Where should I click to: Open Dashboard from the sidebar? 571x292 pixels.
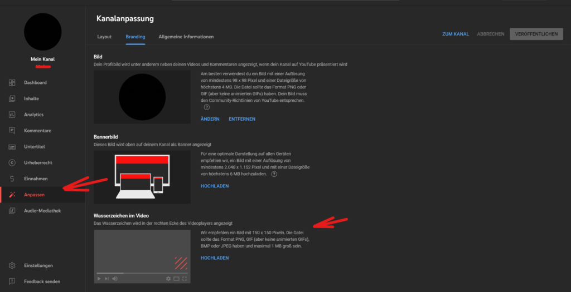click(x=35, y=82)
